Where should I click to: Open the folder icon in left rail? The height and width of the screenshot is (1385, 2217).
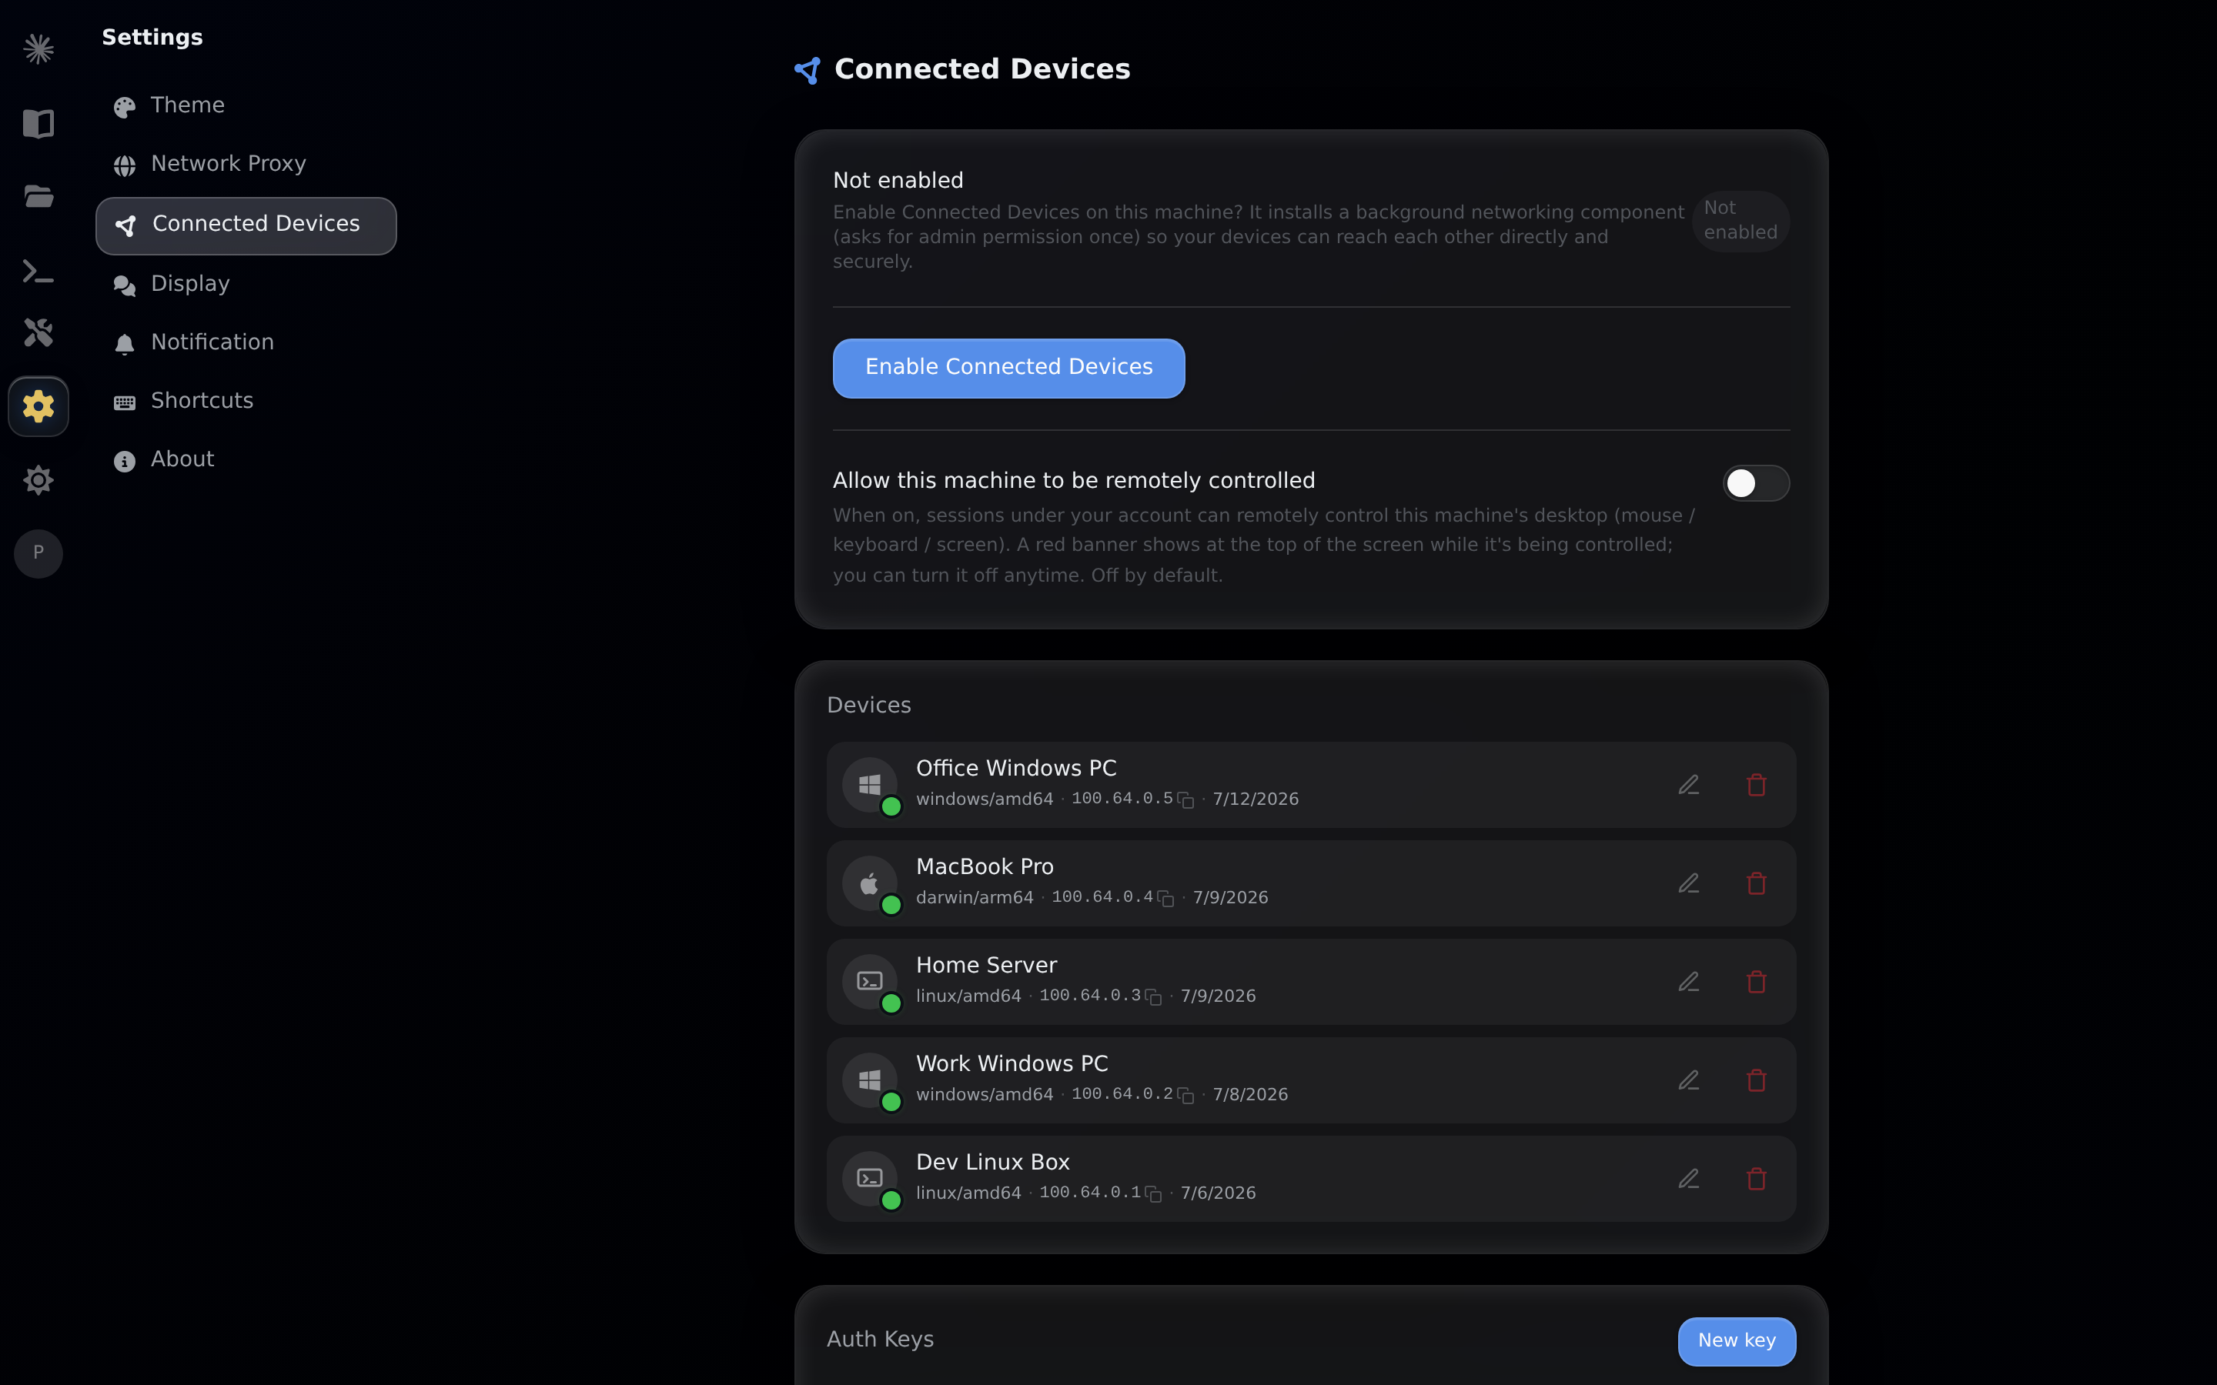[x=38, y=196]
